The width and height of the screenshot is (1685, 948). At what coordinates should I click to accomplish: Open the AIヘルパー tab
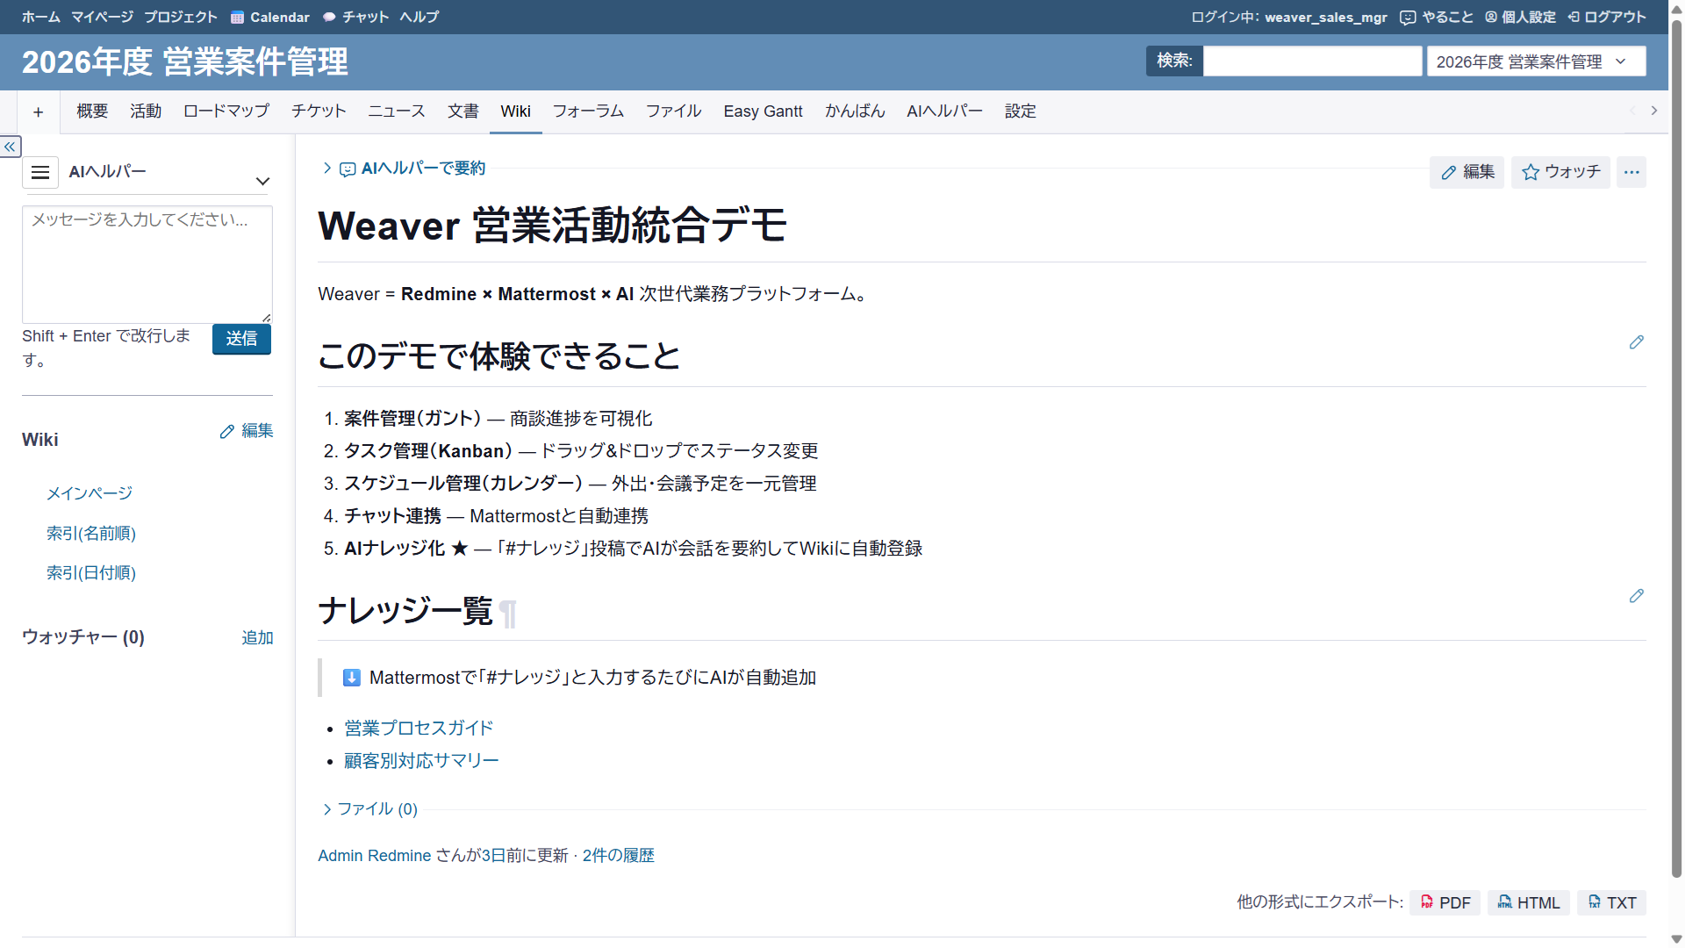[944, 111]
